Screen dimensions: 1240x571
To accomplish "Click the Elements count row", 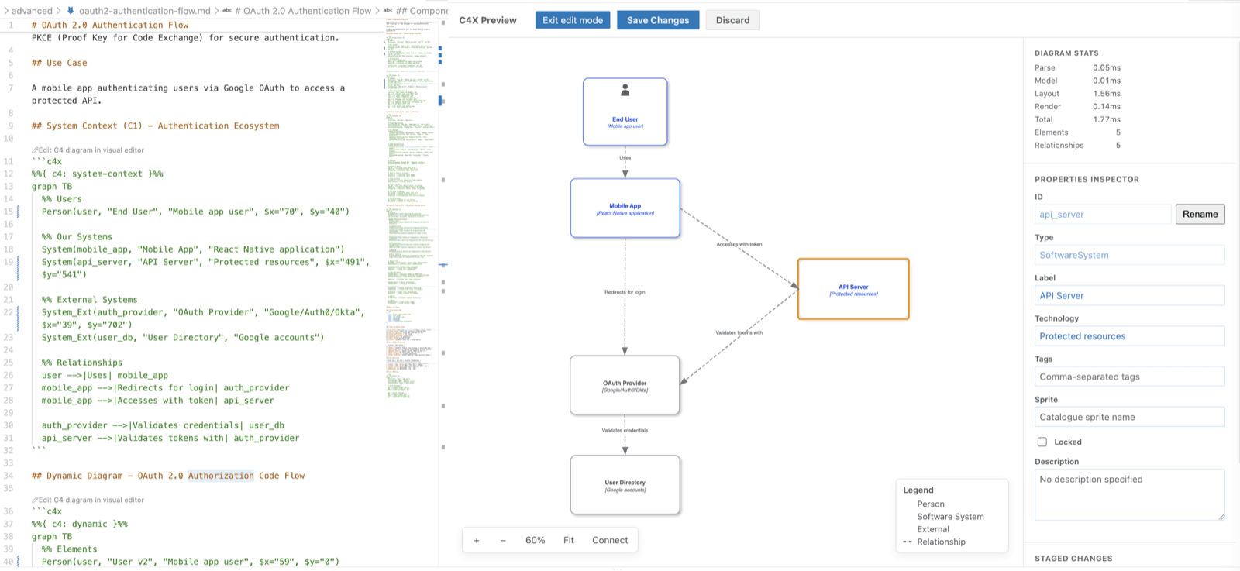I will pyautogui.click(x=1077, y=132).
